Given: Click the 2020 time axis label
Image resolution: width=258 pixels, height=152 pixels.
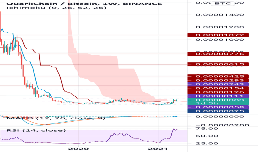Looking at the screenshot, I should coord(79,149).
